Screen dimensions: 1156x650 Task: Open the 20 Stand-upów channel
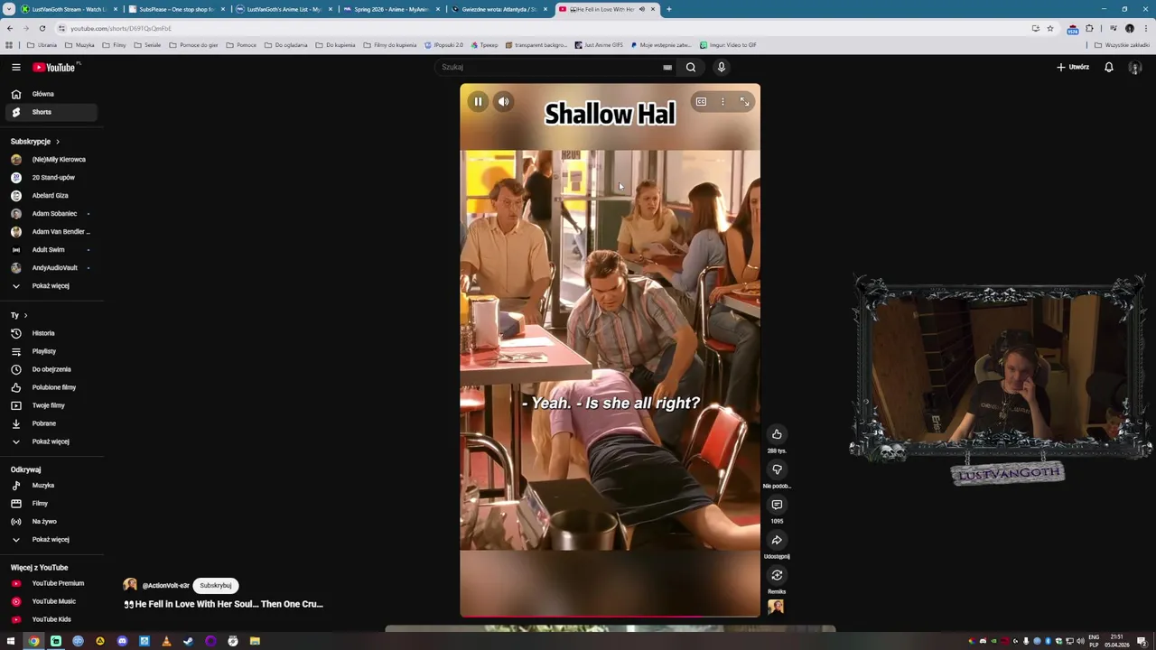click(x=51, y=178)
